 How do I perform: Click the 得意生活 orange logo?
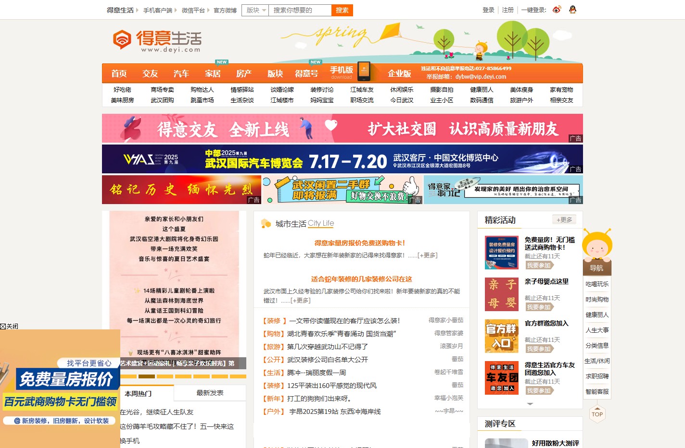[x=157, y=41]
